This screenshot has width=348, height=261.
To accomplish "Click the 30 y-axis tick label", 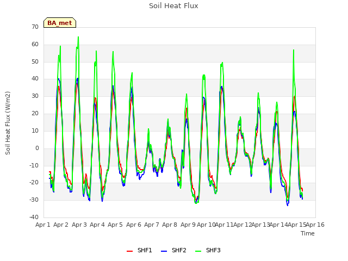I will point(35,96).
